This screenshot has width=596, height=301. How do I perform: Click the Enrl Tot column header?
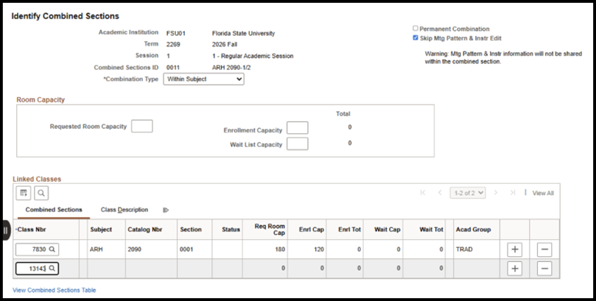point(349,230)
